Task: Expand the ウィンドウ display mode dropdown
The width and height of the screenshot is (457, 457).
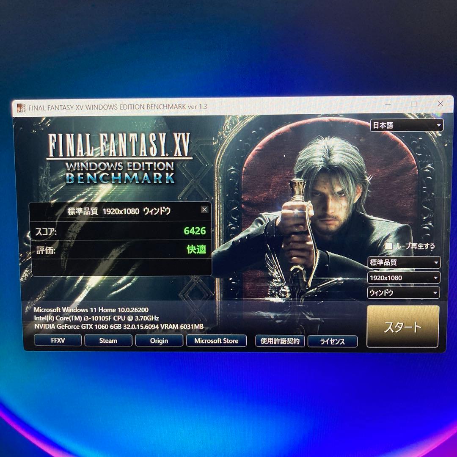Action: coord(403,293)
